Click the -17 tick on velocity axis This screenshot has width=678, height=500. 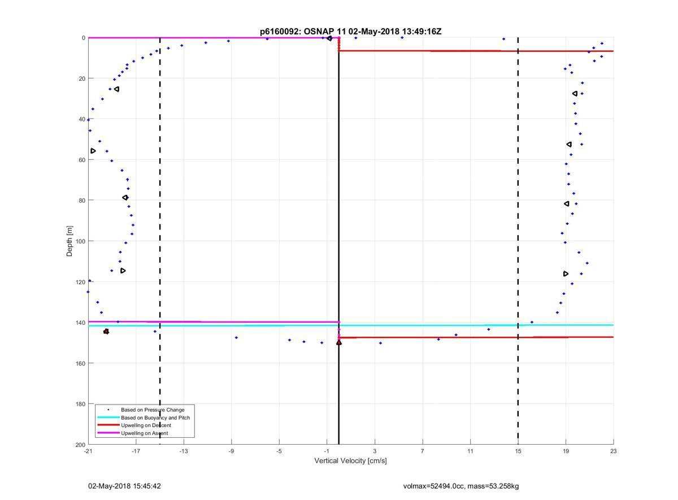pyautogui.click(x=136, y=451)
